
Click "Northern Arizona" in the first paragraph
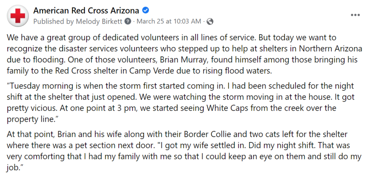(x=330, y=49)
